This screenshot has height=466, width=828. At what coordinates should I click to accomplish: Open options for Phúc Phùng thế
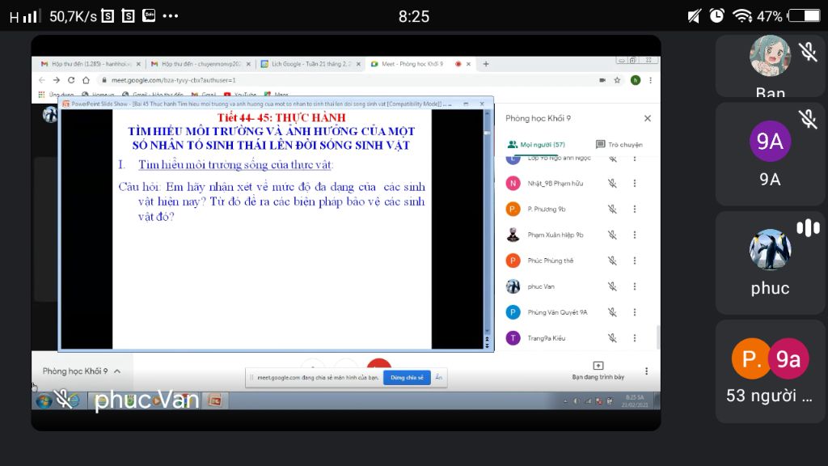click(x=635, y=261)
